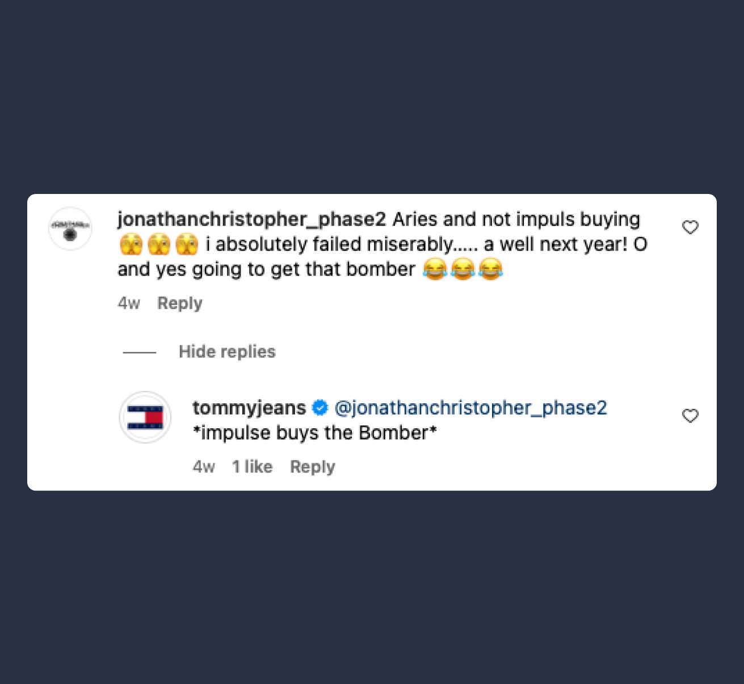Reply to the Aries impulse buying comment

click(x=180, y=303)
